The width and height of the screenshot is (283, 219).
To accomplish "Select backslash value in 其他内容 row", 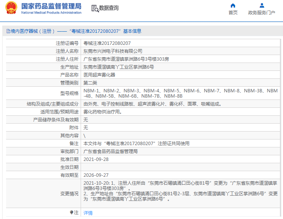I will tap(84, 136).
